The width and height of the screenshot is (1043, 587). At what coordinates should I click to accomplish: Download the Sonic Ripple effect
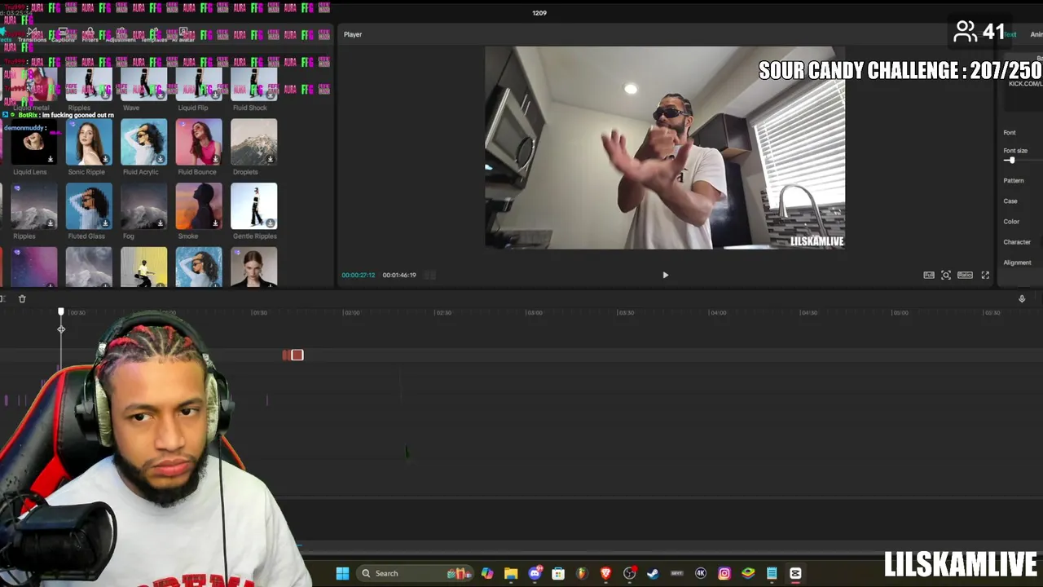pyautogui.click(x=105, y=159)
